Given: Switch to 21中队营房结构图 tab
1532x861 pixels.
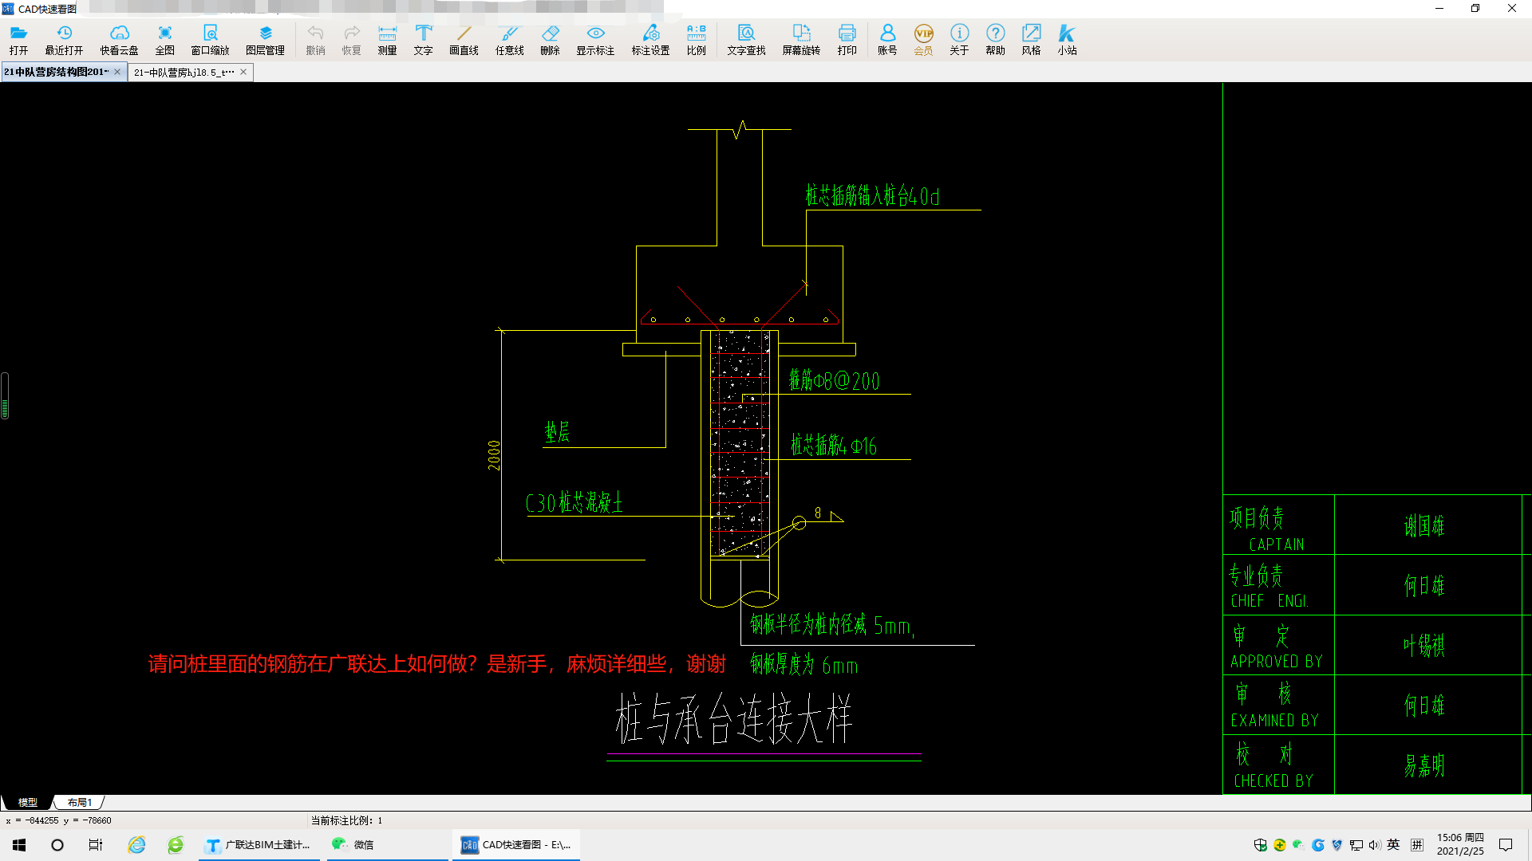Looking at the screenshot, I should pyautogui.click(x=56, y=72).
